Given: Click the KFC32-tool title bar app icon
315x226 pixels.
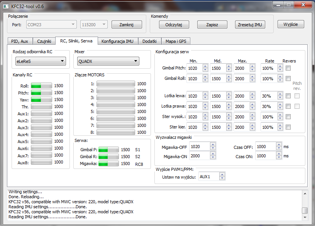Looking at the screenshot, I should click(x=6, y=5).
